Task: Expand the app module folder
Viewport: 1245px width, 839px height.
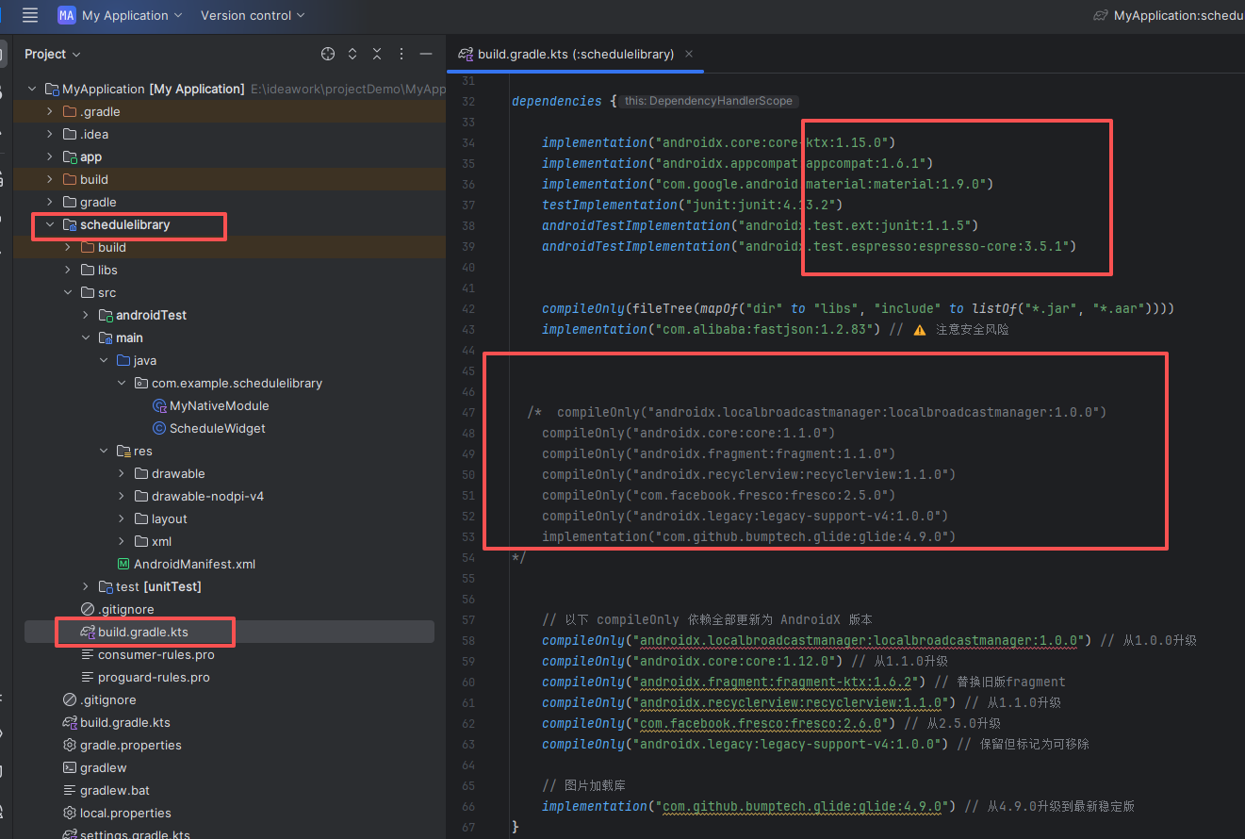Action: (x=50, y=156)
